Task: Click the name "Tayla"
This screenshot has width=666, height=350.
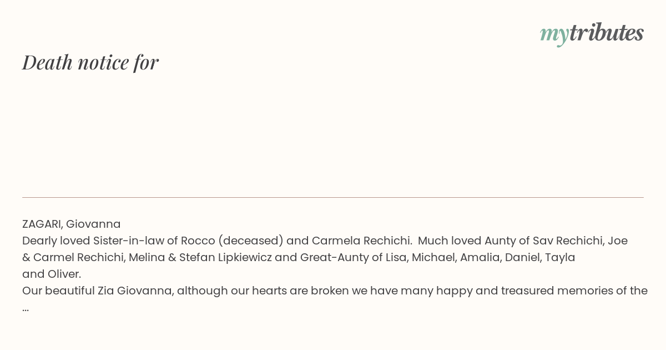Action: [x=560, y=257]
